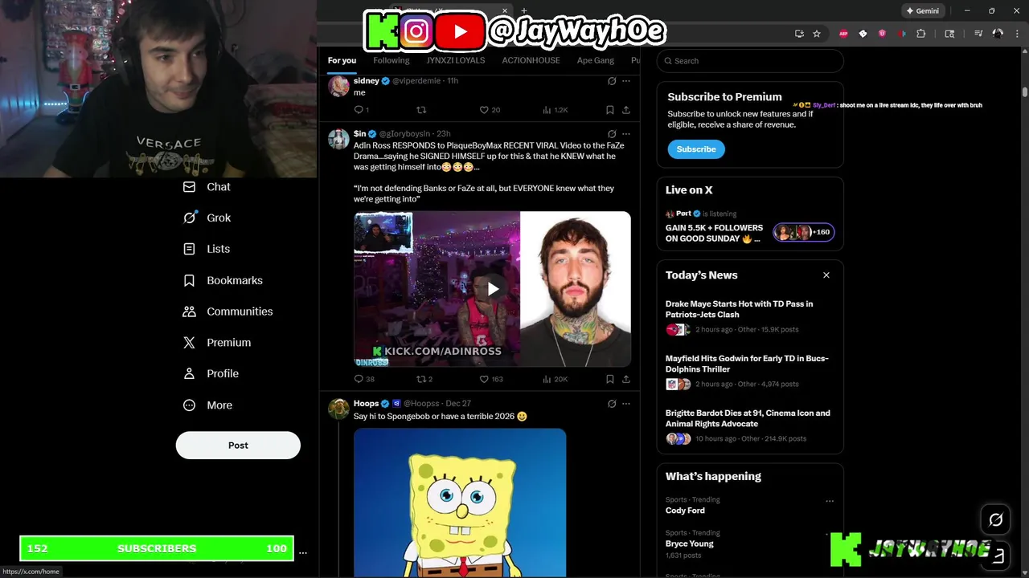Image resolution: width=1029 pixels, height=578 pixels.
Task: Click Grok icon on Hoops' post
Action: 612,404
